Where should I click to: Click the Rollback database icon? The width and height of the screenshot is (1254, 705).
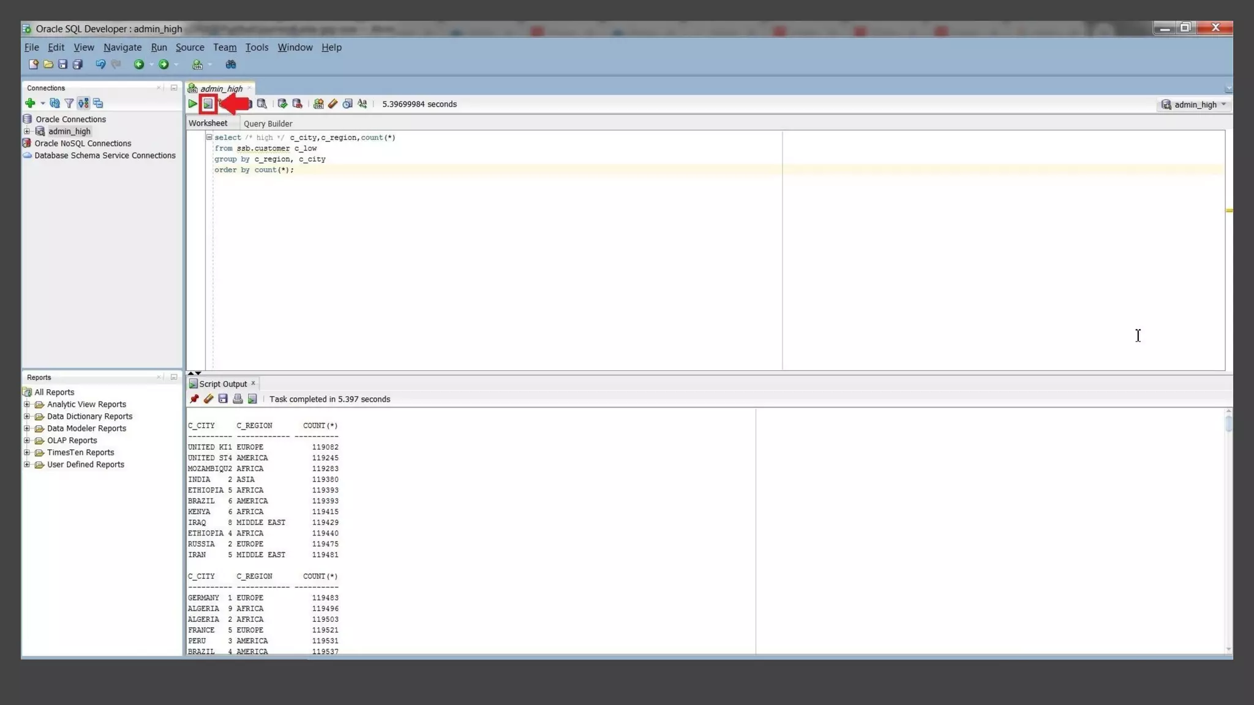[298, 104]
